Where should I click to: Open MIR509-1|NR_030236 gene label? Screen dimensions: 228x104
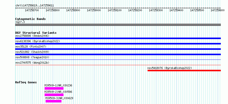tap(58, 85)
